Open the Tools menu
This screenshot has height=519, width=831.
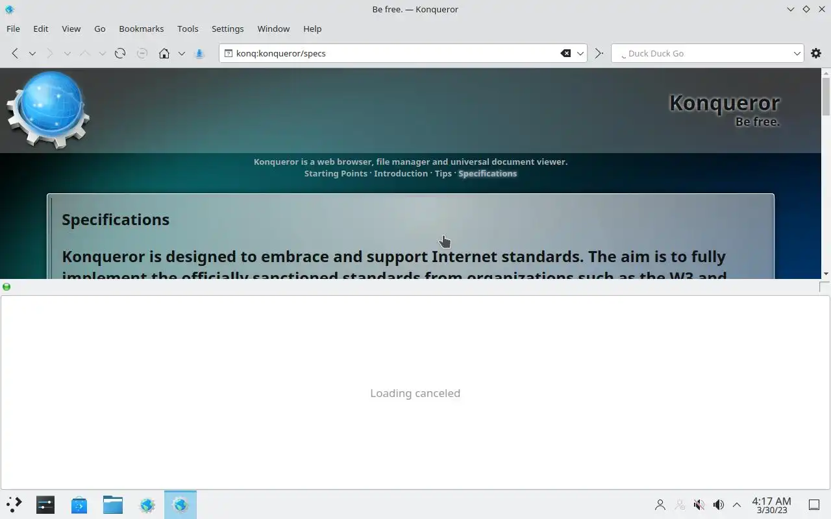point(188,29)
